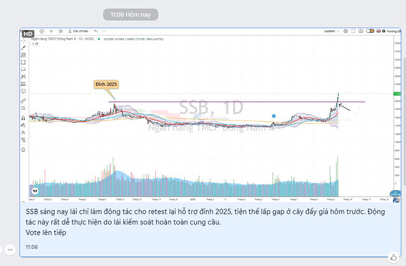Click the green current price label on axis
Viewport: 406px width, 266px height.
pyautogui.click(x=397, y=94)
